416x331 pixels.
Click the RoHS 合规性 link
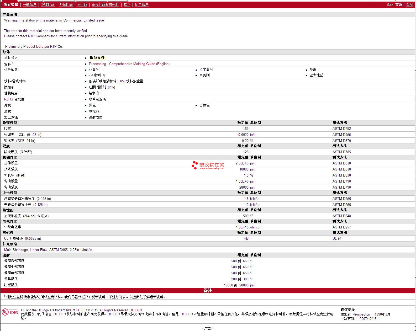click(x=14, y=99)
